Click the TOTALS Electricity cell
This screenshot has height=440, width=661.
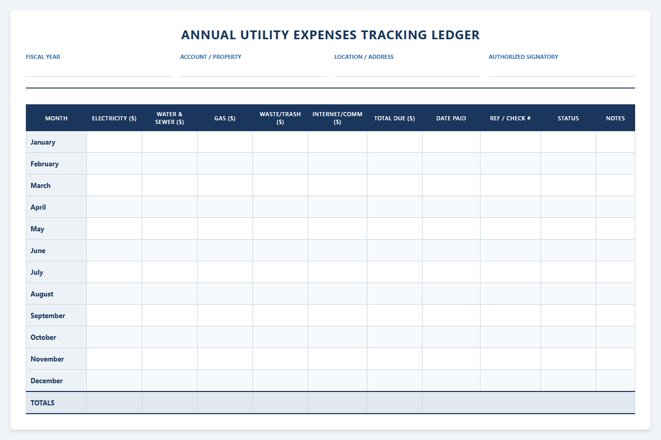[114, 403]
